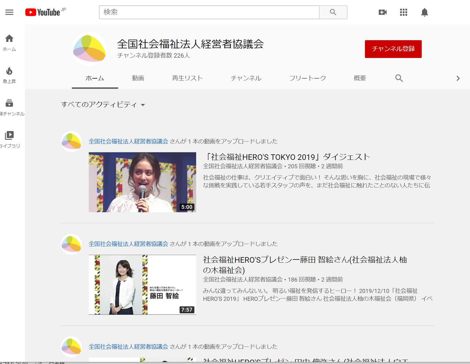Viewport: 470px width, 364px height.
Task: Click avatar beside 藤田 智絵 upload post
Action: (x=71, y=244)
